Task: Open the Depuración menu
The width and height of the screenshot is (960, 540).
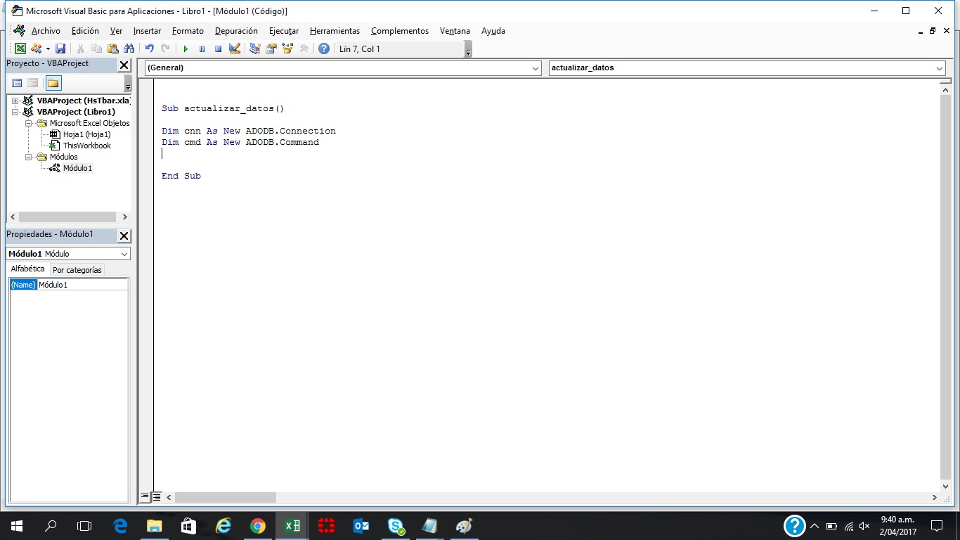Action: coord(236,31)
